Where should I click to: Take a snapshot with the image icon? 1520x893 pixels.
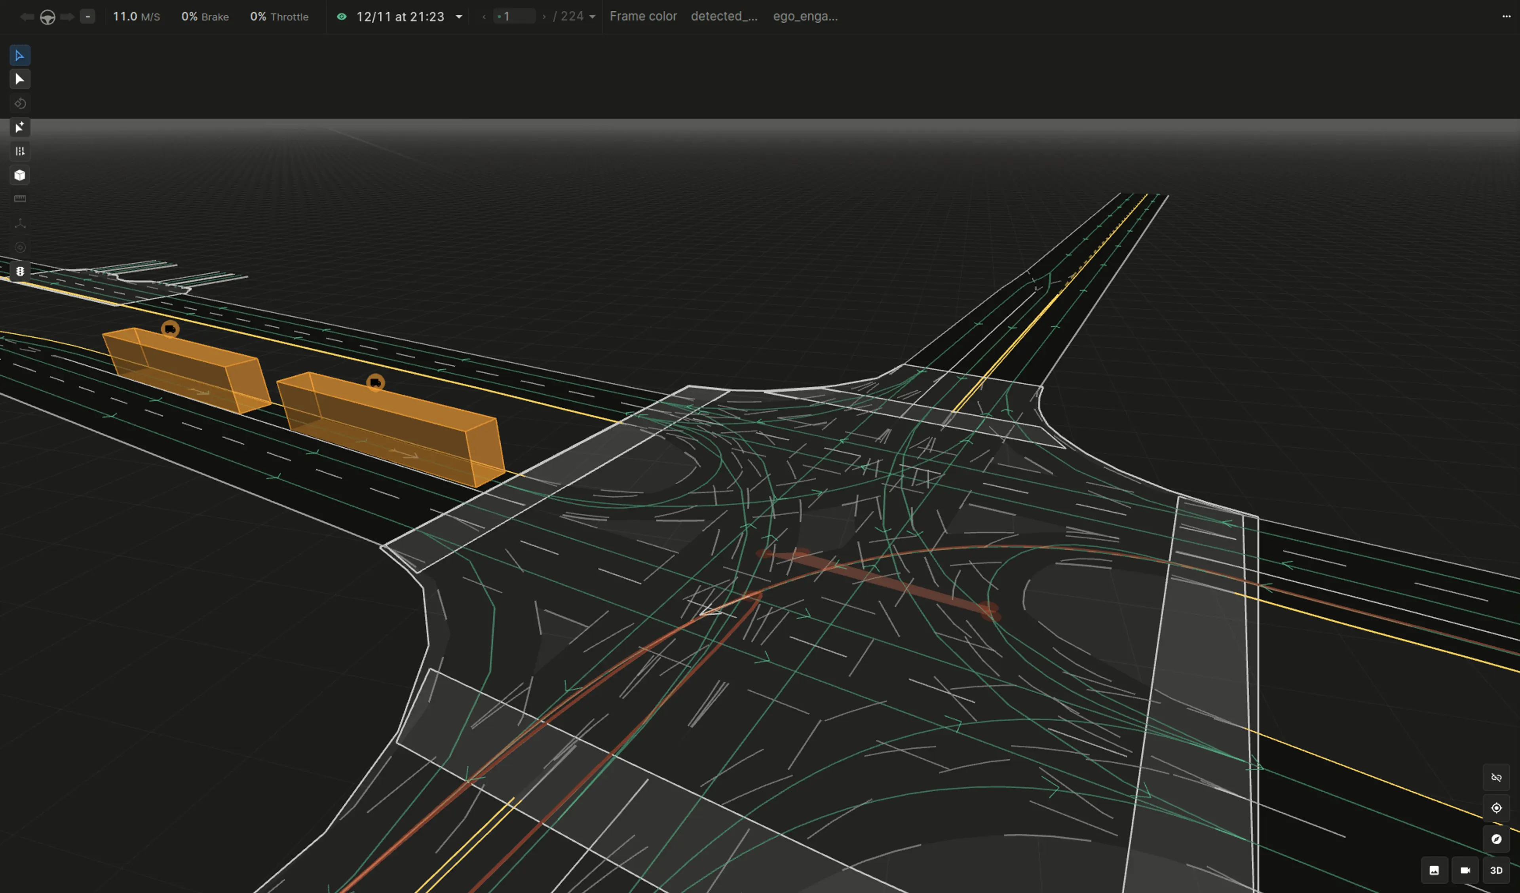pos(1434,870)
